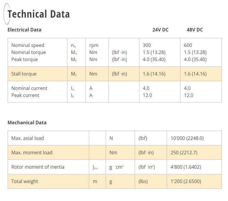The height and width of the screenshot is (201, 228).
Task: Select the Stall torque row label
Action: tap(24, 74)
